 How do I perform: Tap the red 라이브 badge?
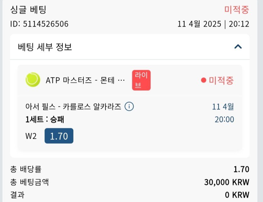coord(141,80)
